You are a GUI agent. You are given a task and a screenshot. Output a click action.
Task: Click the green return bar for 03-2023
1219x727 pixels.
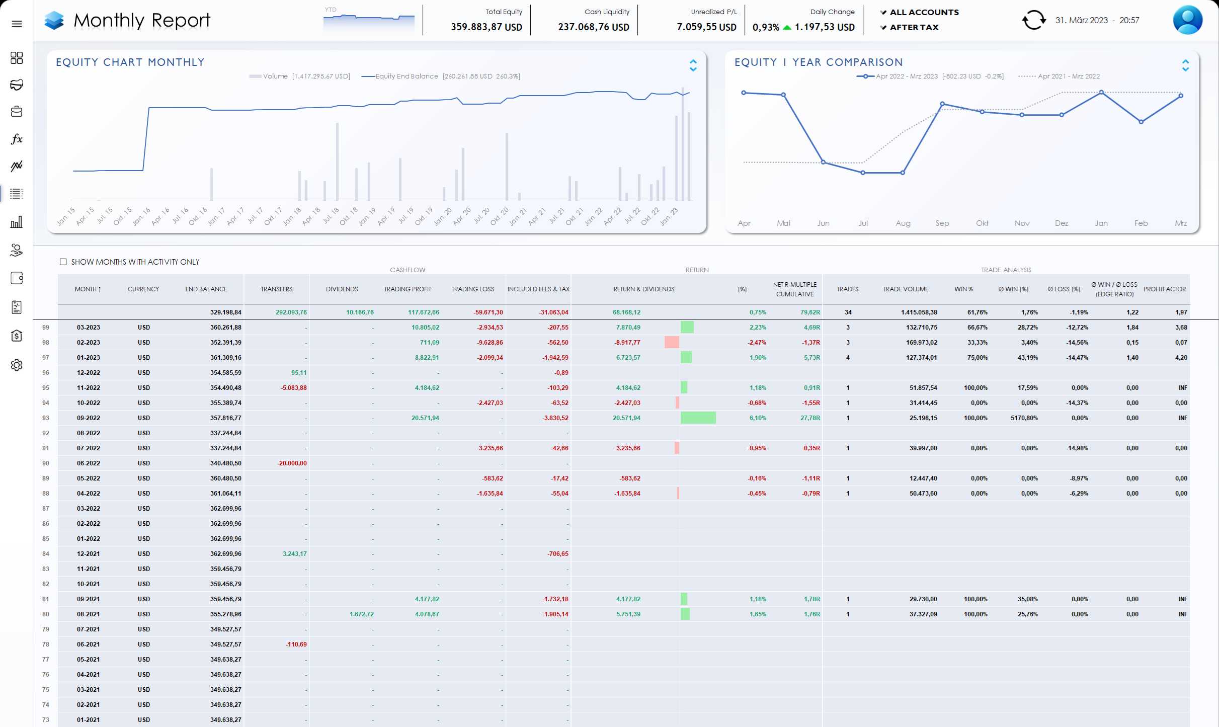[x=687, y=327]
